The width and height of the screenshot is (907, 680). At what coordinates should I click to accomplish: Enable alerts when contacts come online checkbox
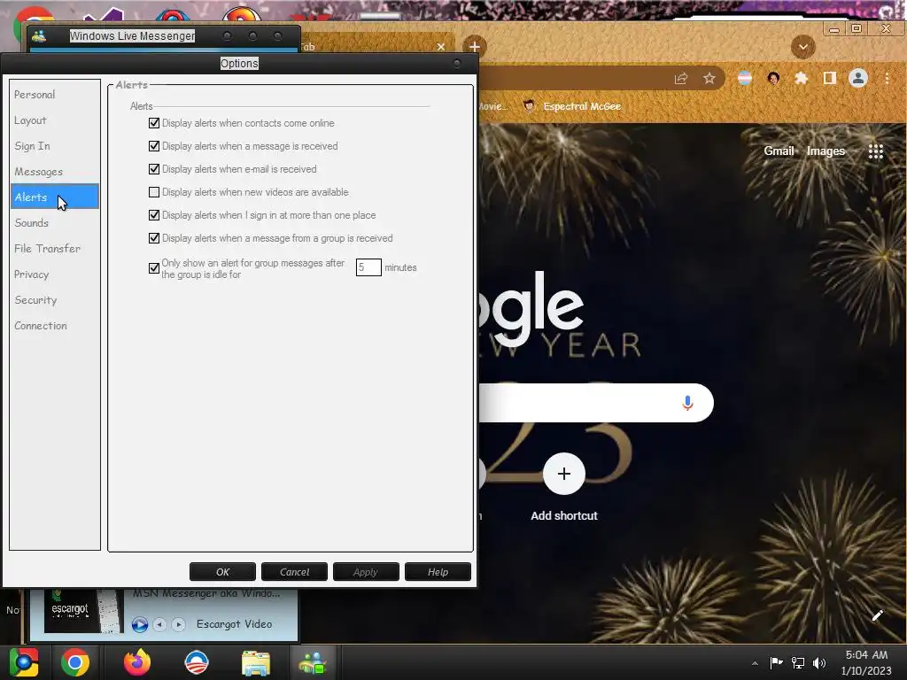pyautogui.click(x=154, y=123)
